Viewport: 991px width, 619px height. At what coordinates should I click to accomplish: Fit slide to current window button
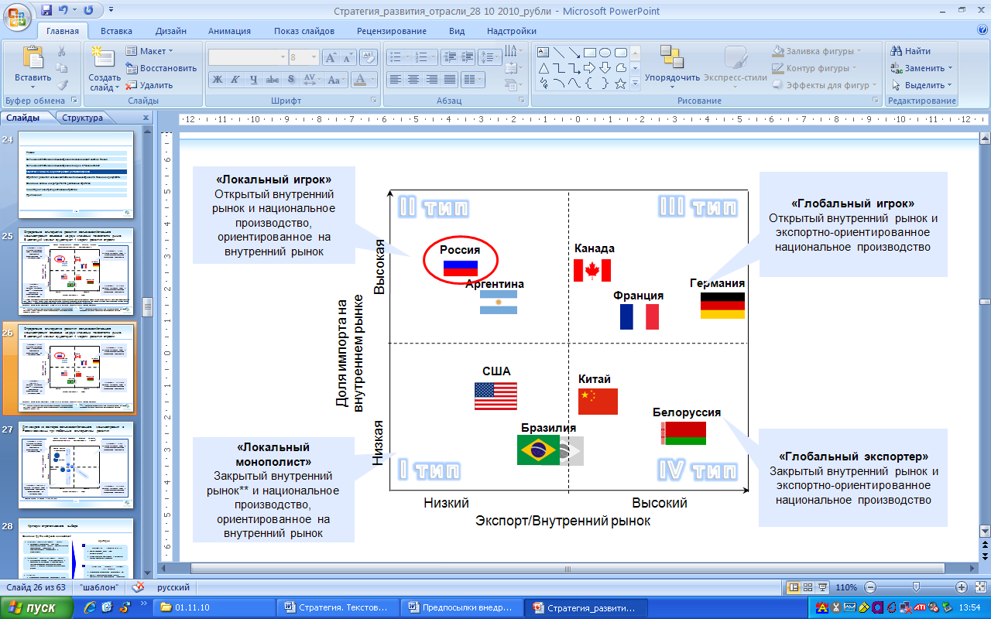pos(979,587)
